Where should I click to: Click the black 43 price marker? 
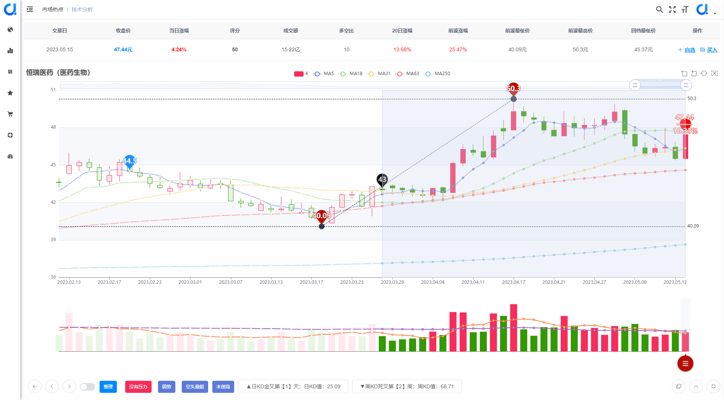[x=382, y=180]
